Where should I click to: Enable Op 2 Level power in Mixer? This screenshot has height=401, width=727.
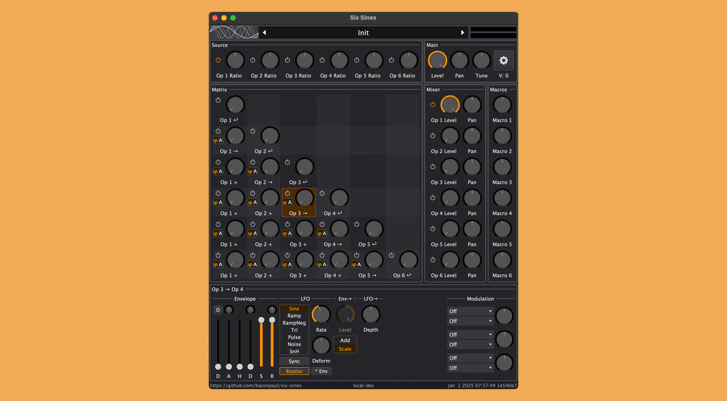(433, 135)
